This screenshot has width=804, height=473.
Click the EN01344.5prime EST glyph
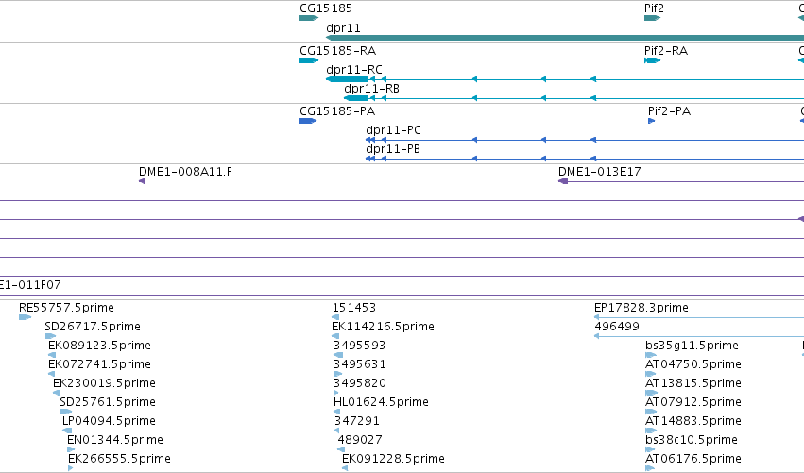coord(71,449)
